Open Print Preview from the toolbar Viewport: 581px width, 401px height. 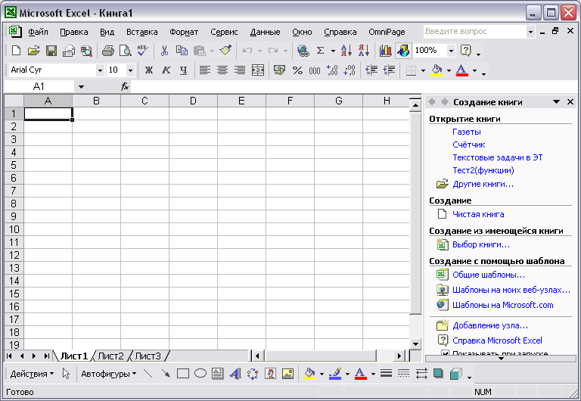coord(126,51)
